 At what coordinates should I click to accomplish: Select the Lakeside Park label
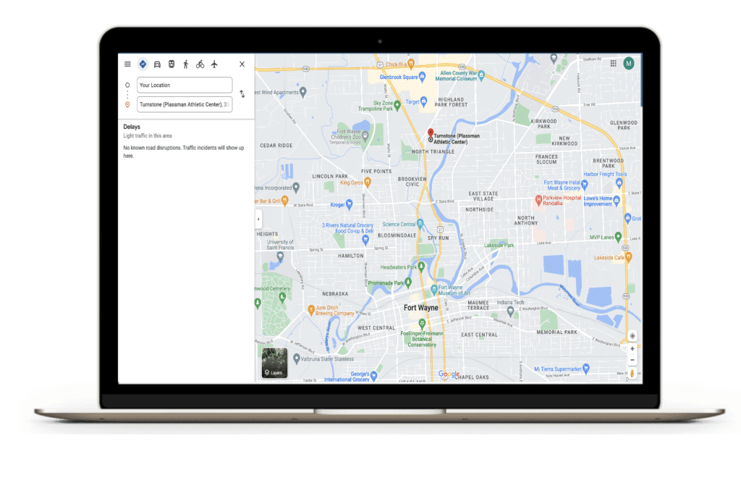pos(499,245)
